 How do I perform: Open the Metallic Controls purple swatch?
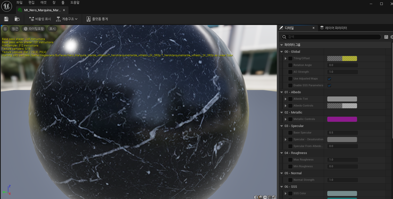342,119
